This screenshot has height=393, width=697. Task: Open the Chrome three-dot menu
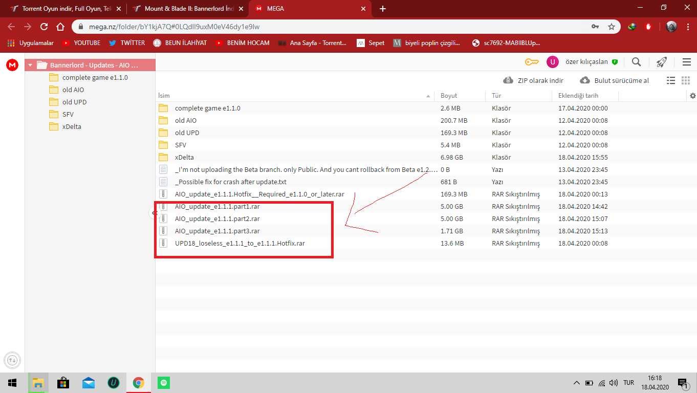[x=687, y=27]
